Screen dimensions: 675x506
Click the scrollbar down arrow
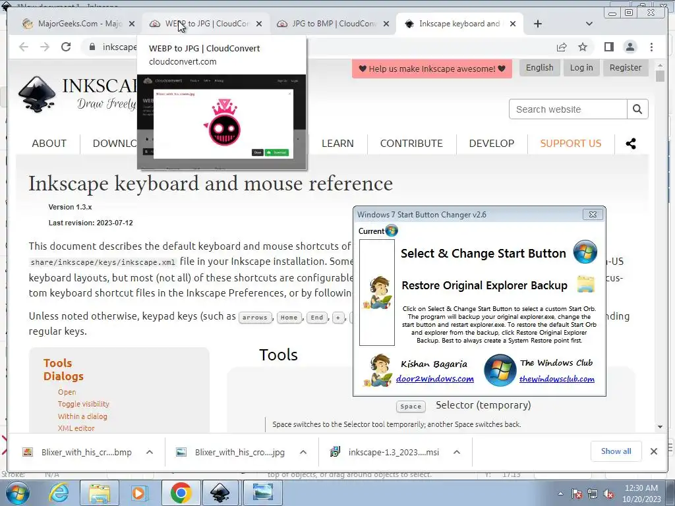[x=660, y=427]
